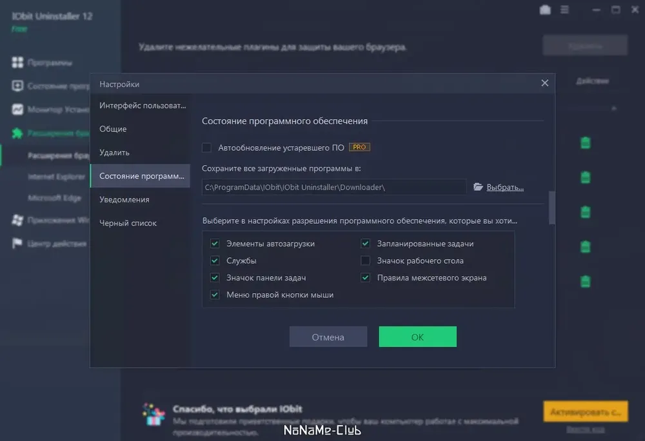645x441 pixels.
Task: Uncheck Элементы автозагрузки checkbox
Action: click(215, 243)
